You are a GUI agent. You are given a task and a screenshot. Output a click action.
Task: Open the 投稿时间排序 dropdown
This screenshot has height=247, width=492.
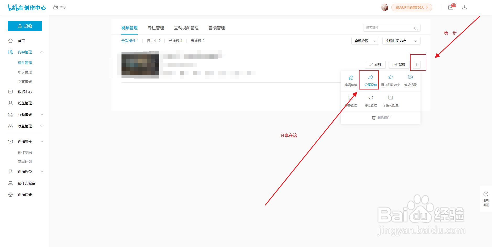[401, 41]
